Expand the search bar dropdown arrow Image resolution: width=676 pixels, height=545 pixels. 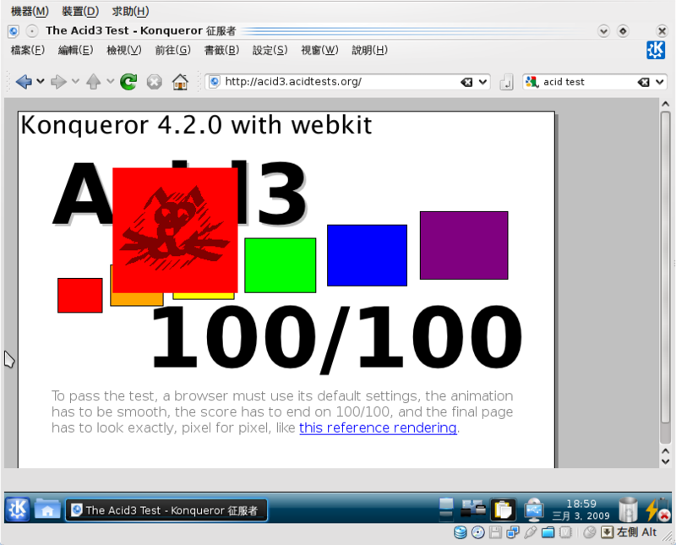pyautogui.click(x=659, y=82)
